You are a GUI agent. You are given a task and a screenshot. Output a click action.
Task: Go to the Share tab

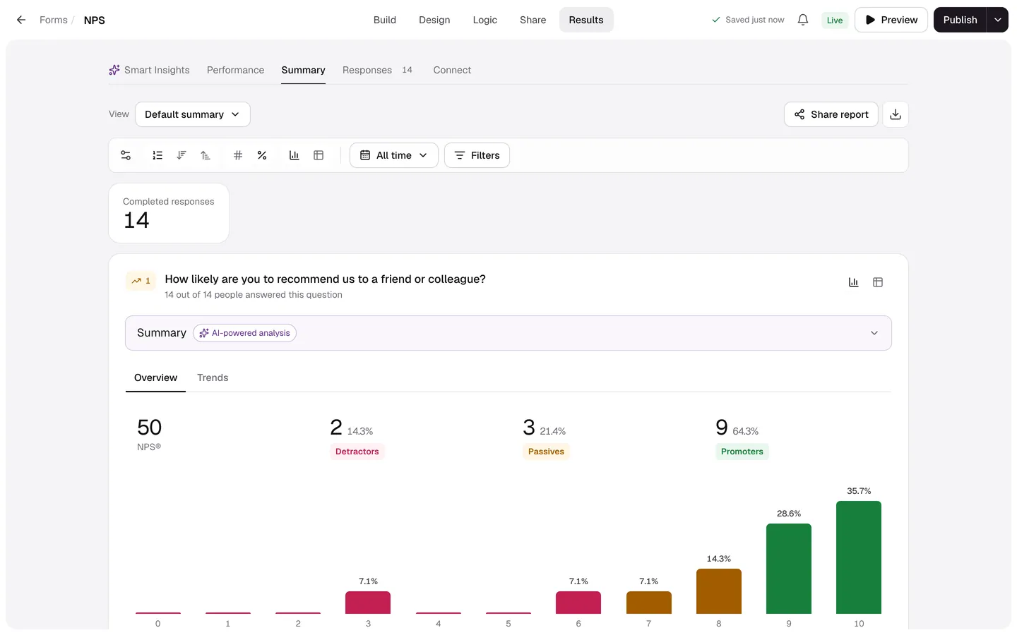click(533, 20)
